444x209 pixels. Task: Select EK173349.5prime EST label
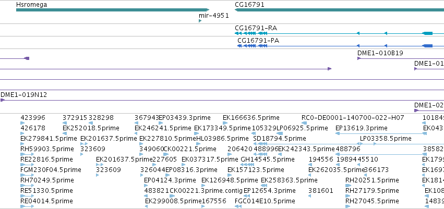tap(223, 128)
